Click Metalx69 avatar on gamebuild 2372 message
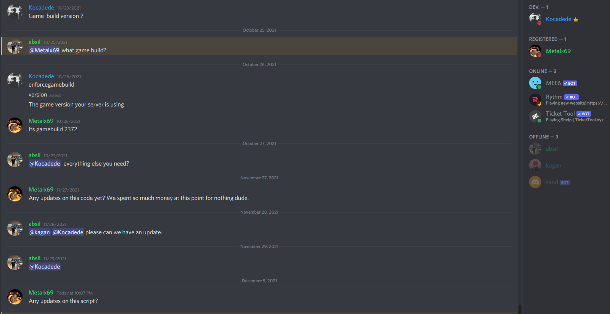The image size is (610, 314). [15, 125]
